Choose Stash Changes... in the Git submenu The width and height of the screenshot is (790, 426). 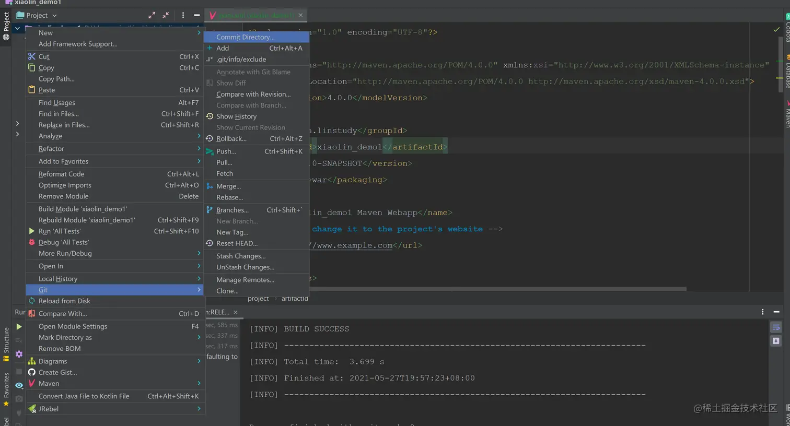[x=257, y=256]
